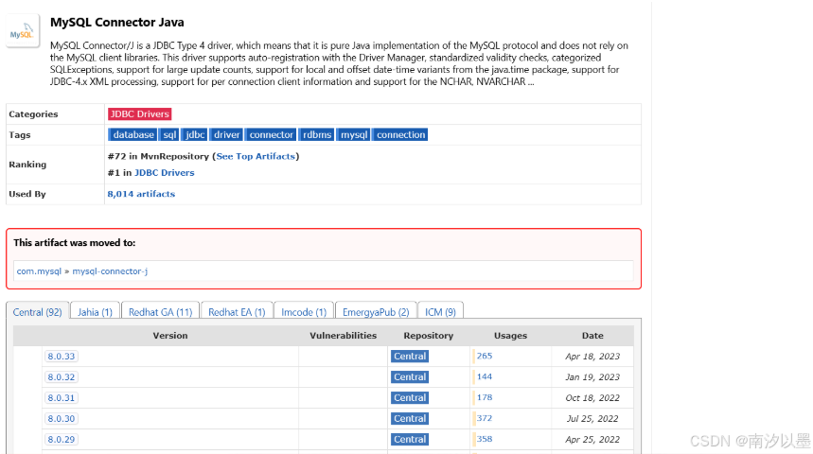Select the database tag
Viewport: 813px width, 454px height.
point(133,134)
